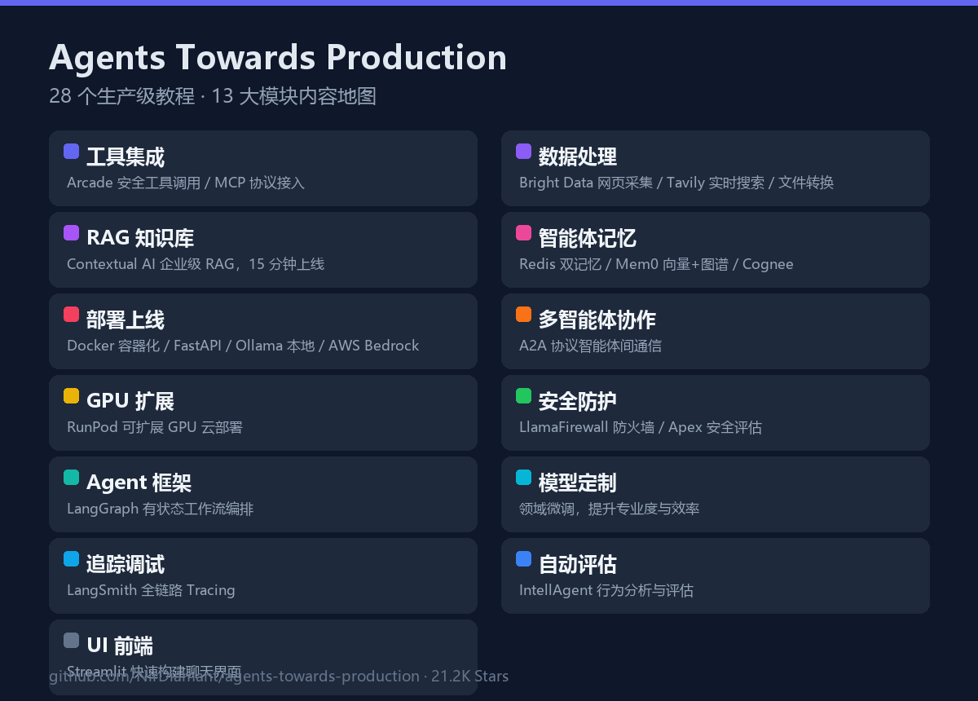978x701 pixels.
Task: Click the gray square beside UI 前端
Action: pos(71,641)
